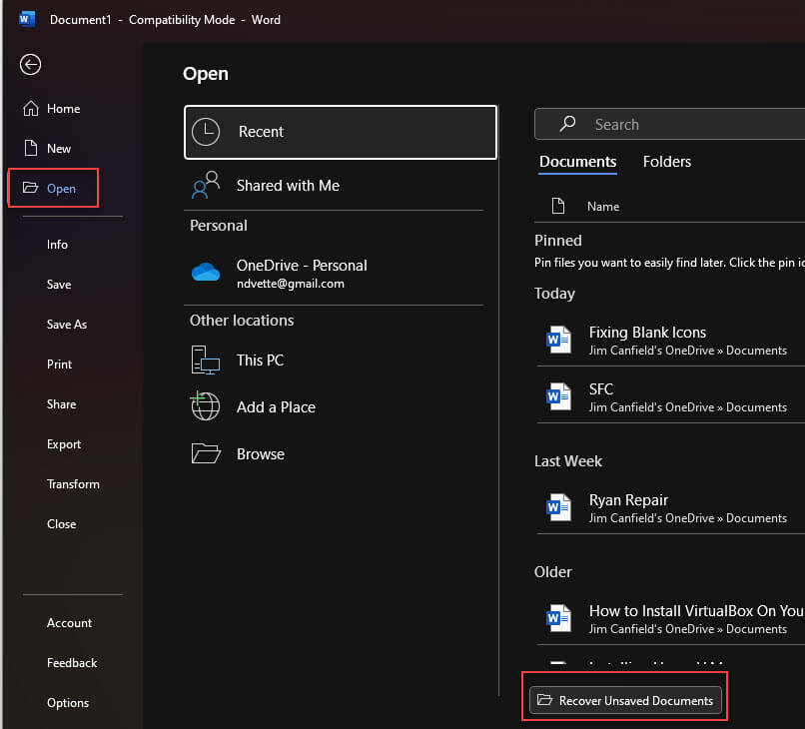Click the New blank page icon
Image resolution: width=805 pixels, height=729 pixels.
(x=31, y=148)
